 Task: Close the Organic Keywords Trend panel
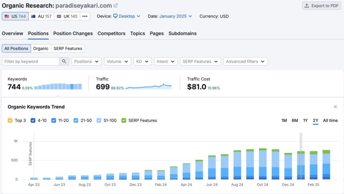(x=335, y=107)
